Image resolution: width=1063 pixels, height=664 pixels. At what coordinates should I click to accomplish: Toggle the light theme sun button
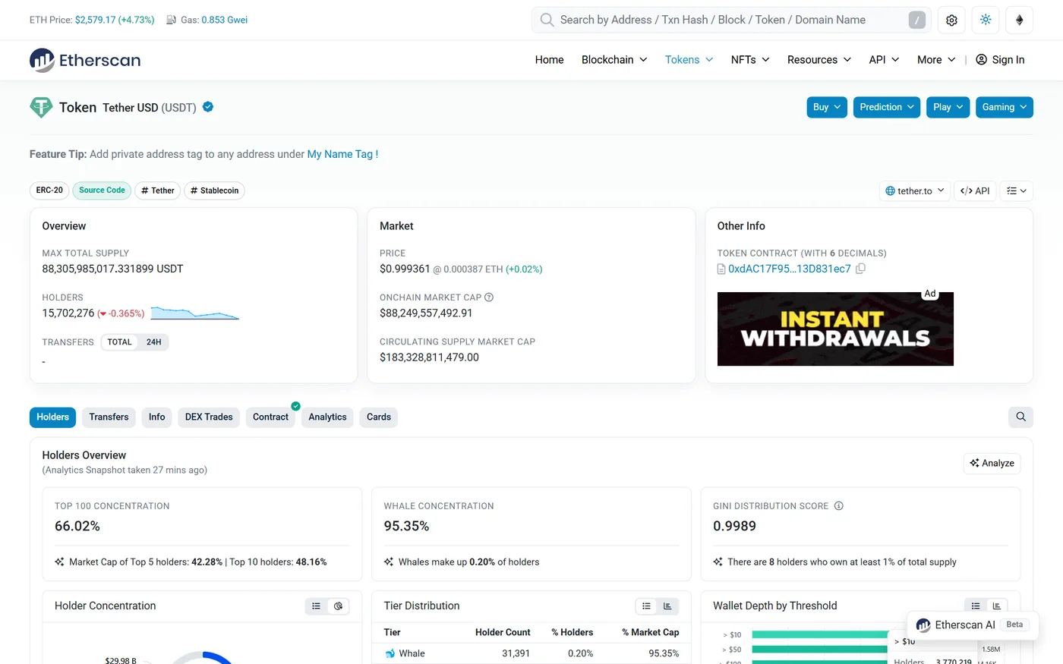click(x=986, y=20)
